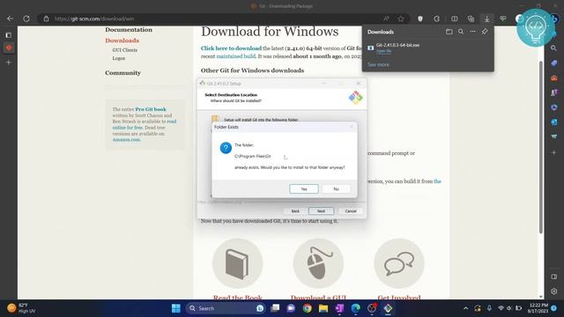Open the Microsoft 365 icon in the sidebar
This screenshot has height=317, width=564.
pyautogui.click(x=554, y=107)
